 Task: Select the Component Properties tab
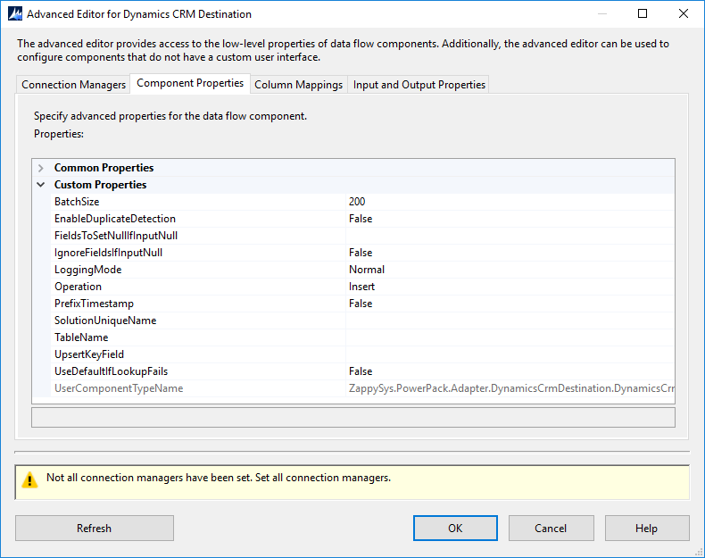tap(190, 83)
